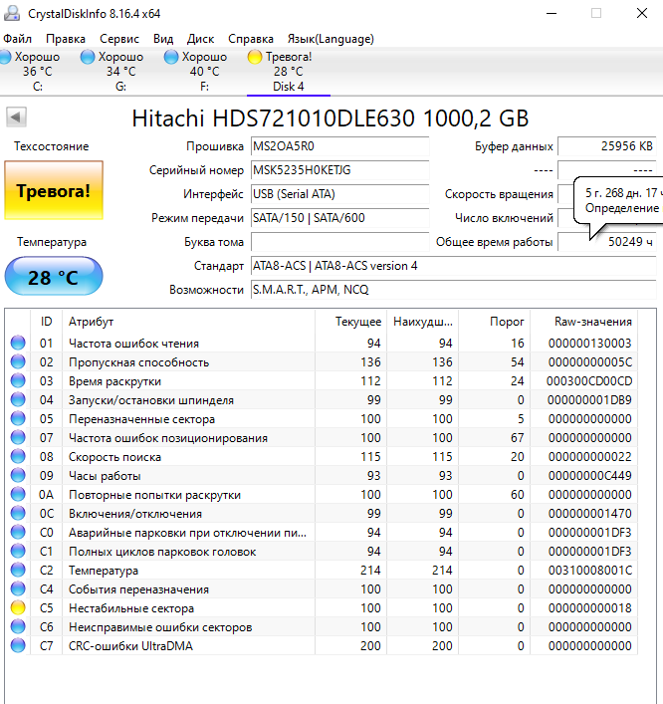Select row Частота ошибок позиционирования
Viewport: 663px width, 704px height.
322,437
